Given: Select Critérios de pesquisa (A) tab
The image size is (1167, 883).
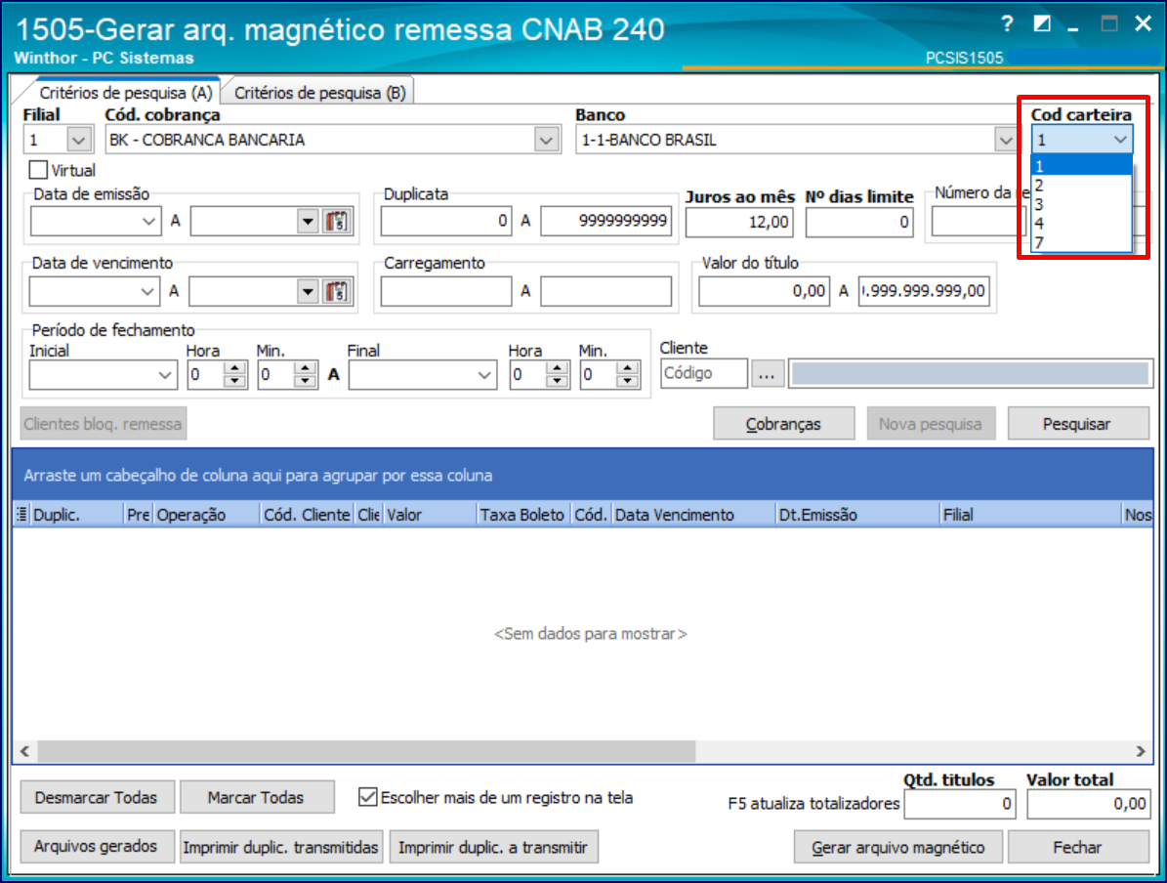Looking at the screenshot, I should [x=125, y=93].
